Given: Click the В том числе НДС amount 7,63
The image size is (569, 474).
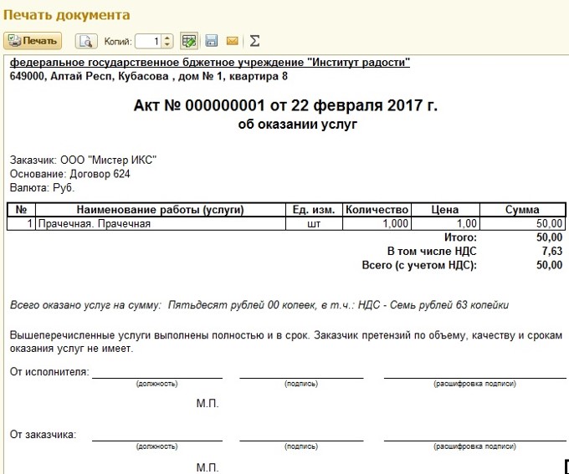Looking at the screenshot, I should (551, 251).
